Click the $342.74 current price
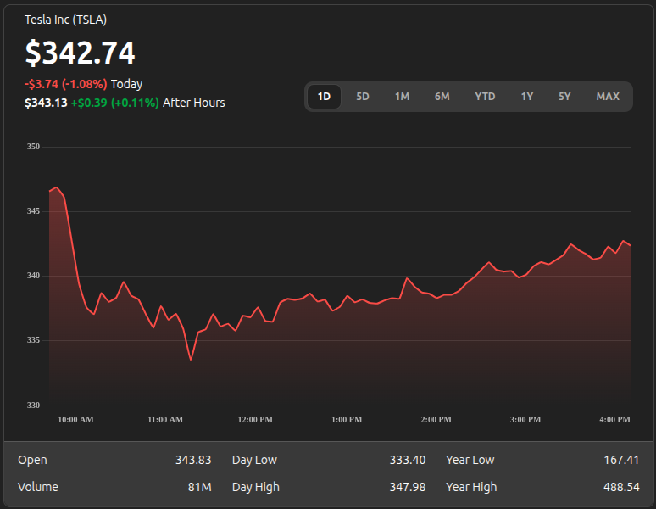The width and height of the screenshot is (656, 509). (80, 53)
